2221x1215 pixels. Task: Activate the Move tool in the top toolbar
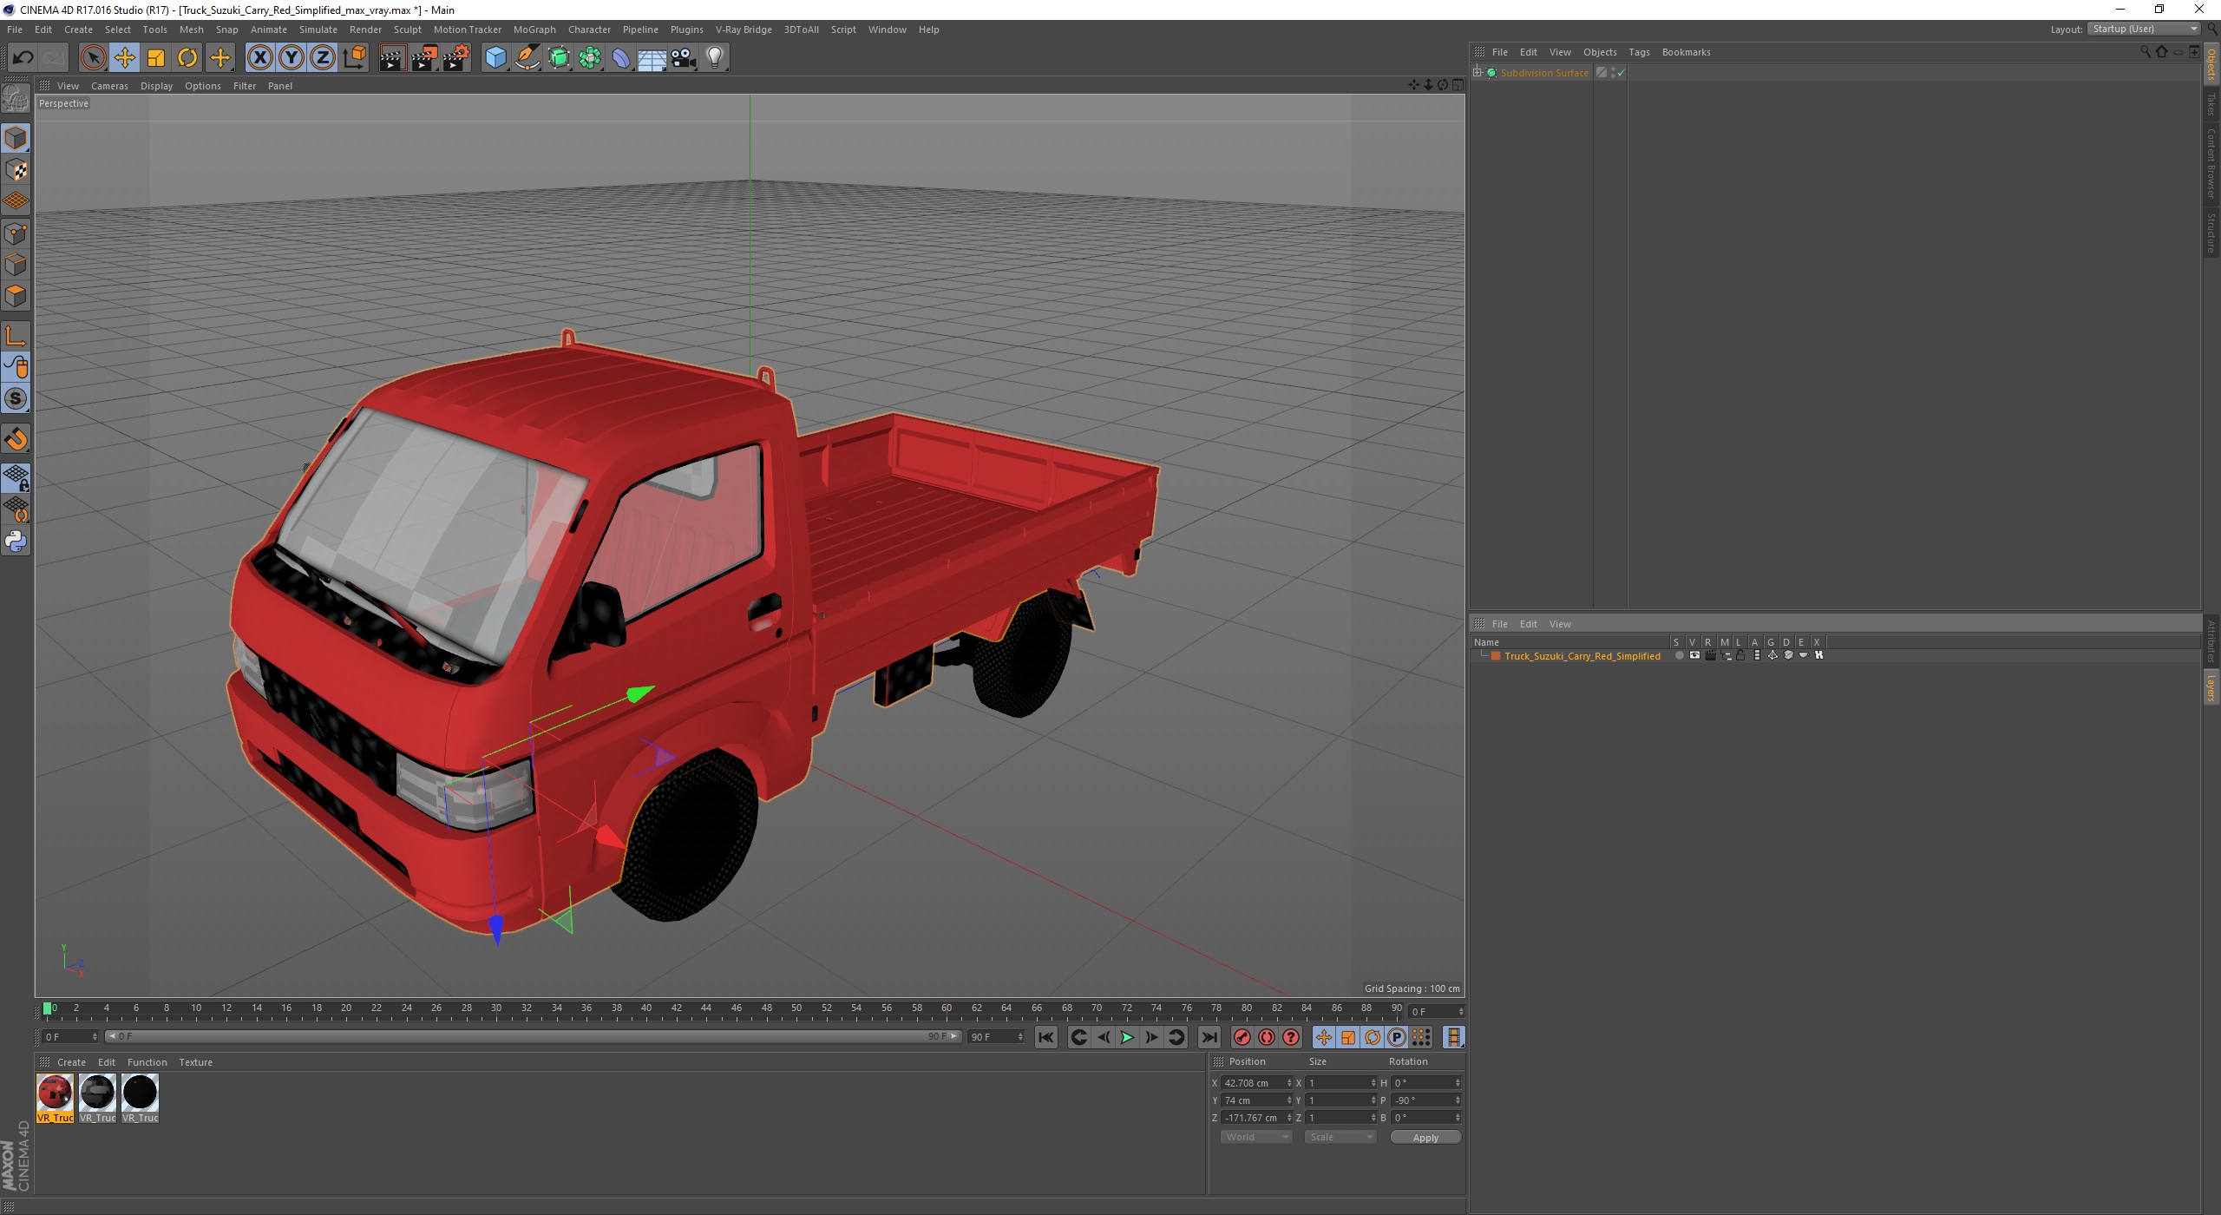[124, 58]
